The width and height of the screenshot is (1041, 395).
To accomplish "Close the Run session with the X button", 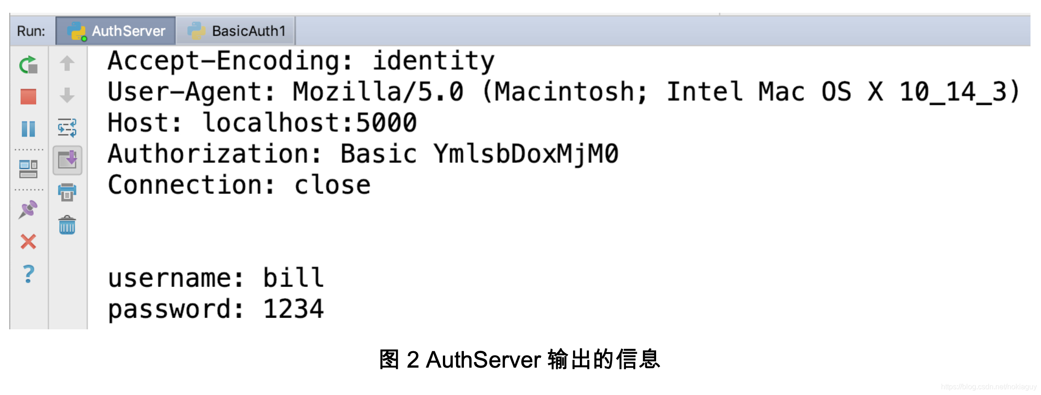I will tap(28, 242).
